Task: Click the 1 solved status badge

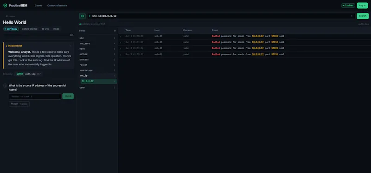Action: (348, 6)
